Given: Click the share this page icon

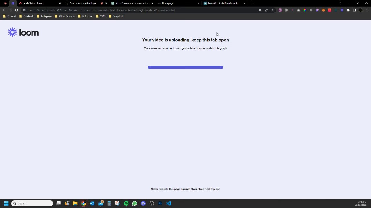Looking at the screenshot, I should 266,10.
